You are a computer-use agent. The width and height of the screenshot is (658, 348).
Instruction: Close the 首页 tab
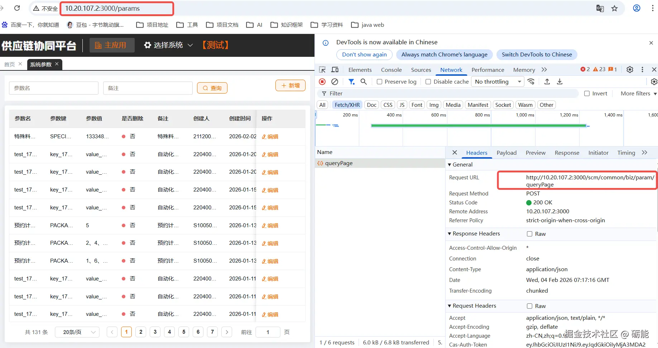[x=20, y=64]
